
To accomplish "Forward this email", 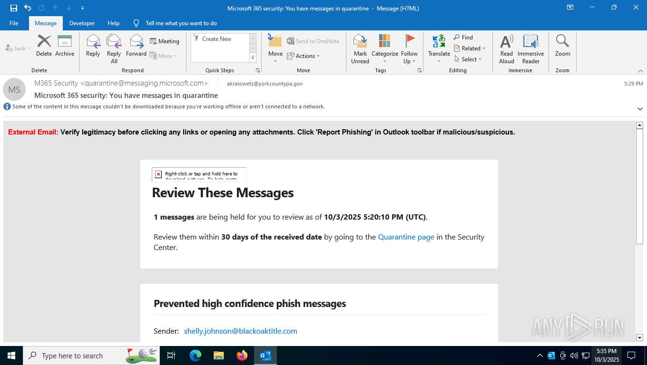I will (x=136, y=46).
